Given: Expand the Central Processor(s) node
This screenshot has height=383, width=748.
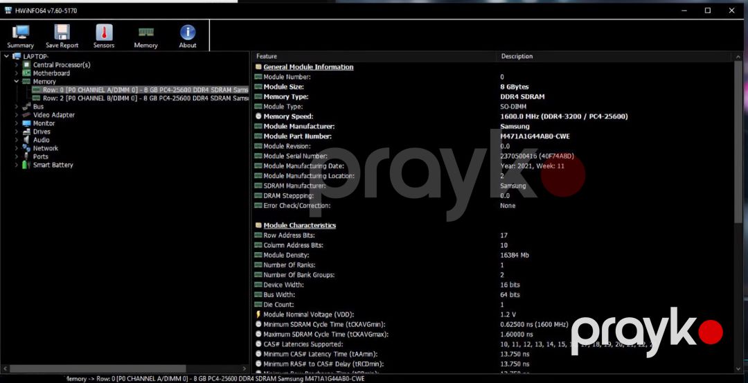Looking at the screenshot, I should click(x=16, y=65).
